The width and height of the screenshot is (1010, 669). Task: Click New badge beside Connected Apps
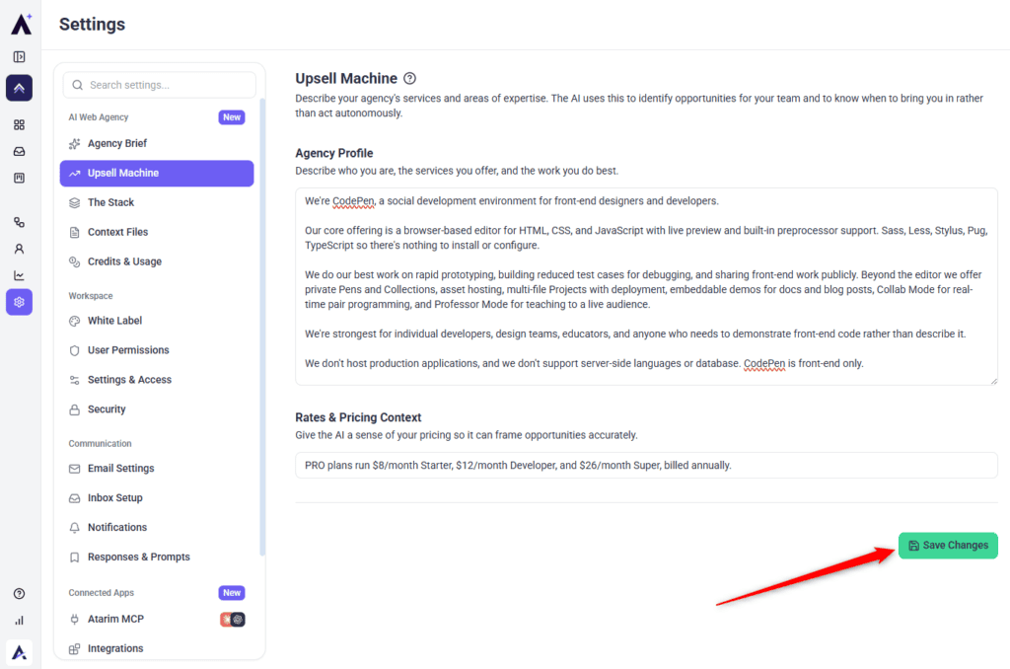tap(232, 593)
